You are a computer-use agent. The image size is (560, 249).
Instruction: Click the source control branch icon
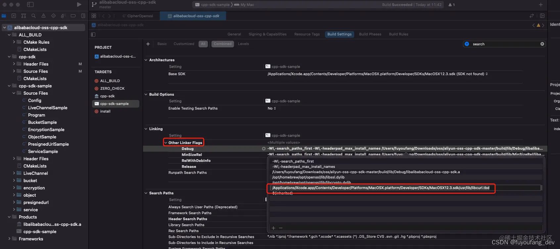[x=94, y=5]
